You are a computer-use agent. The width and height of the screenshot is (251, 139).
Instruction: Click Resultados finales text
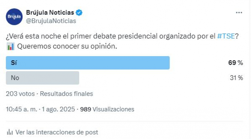(x=67, y=94)
